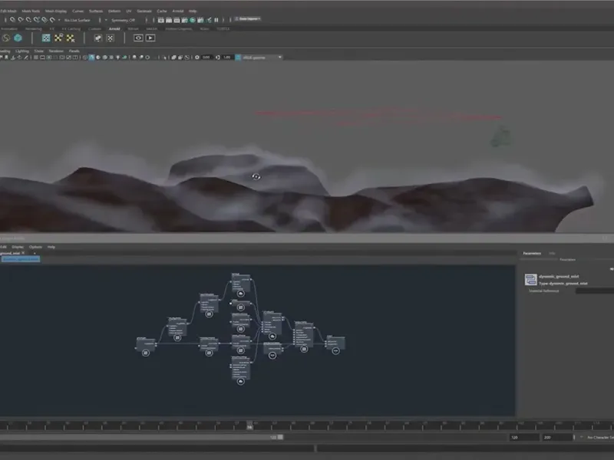This screenshot has height=460, width=614.
Task: Open the Arnold RenderView eye icon on shelf
Action: tap(138, 38)
